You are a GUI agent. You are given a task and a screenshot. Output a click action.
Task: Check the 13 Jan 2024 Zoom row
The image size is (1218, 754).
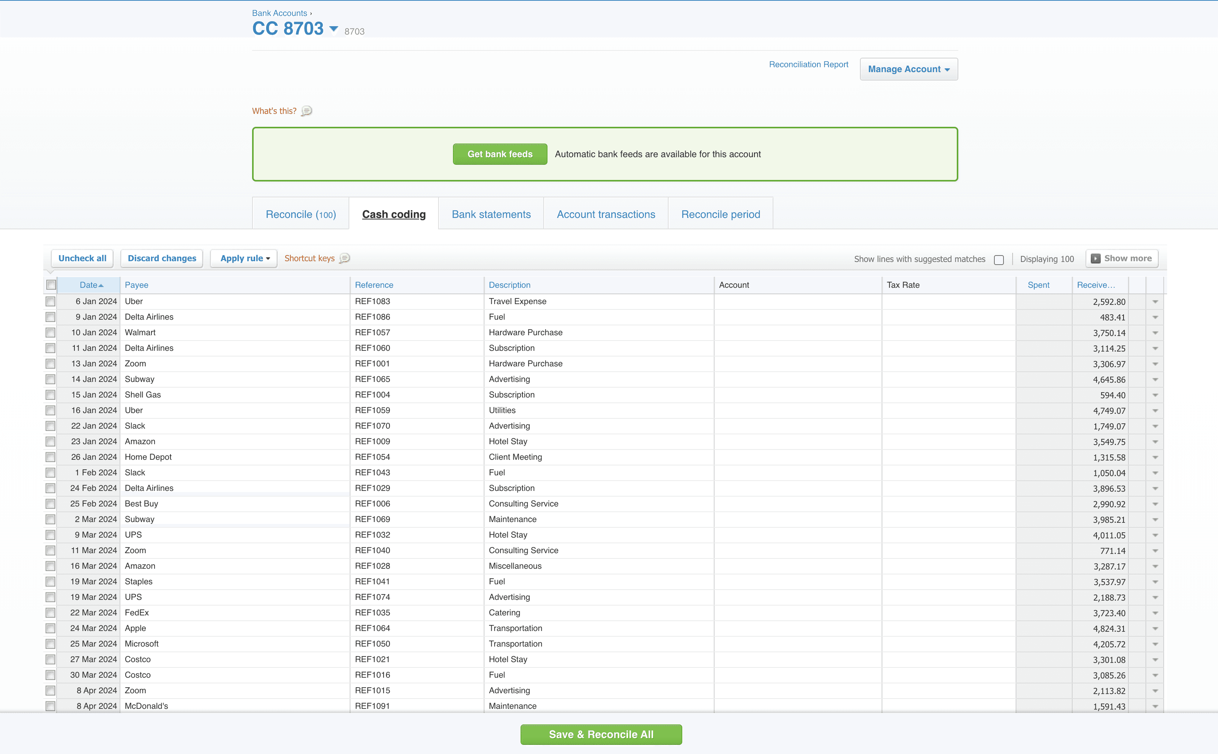pos(50,364)
